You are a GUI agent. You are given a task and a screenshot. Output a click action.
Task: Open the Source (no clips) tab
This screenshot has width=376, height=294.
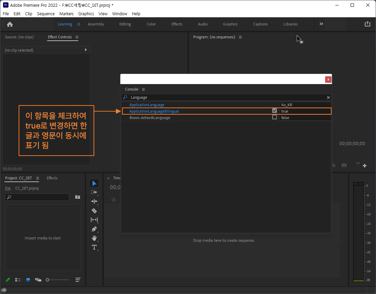tap(19, 37)
